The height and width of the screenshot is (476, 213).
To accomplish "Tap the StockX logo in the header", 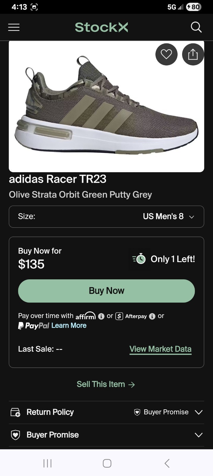I will point(101,27).
